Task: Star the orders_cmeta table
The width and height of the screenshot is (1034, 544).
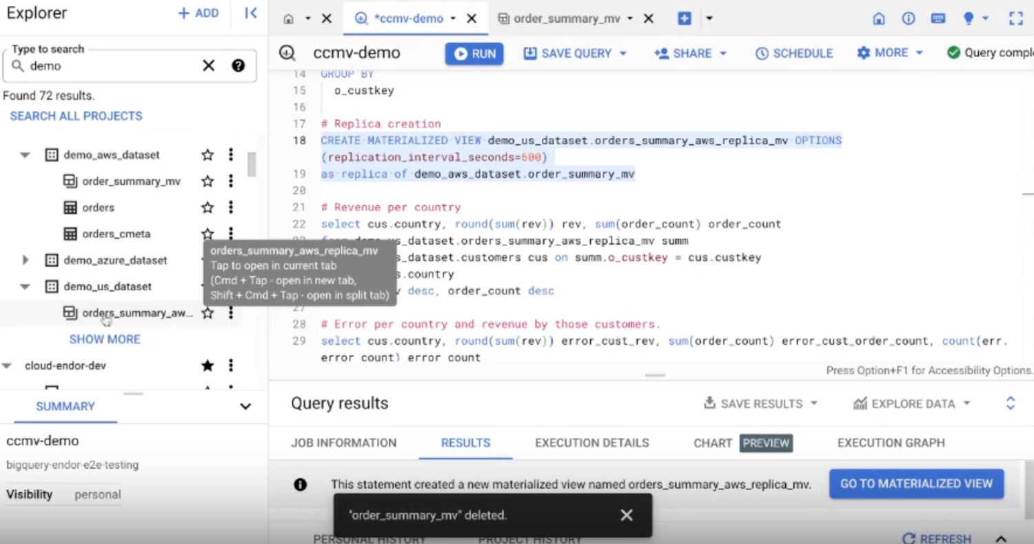Action: [207, 234]
